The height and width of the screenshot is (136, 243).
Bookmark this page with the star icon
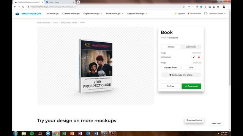184,7
